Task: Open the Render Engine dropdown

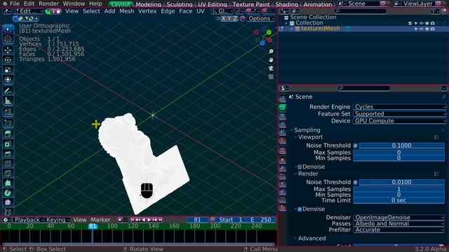Action: click(399, 107)
